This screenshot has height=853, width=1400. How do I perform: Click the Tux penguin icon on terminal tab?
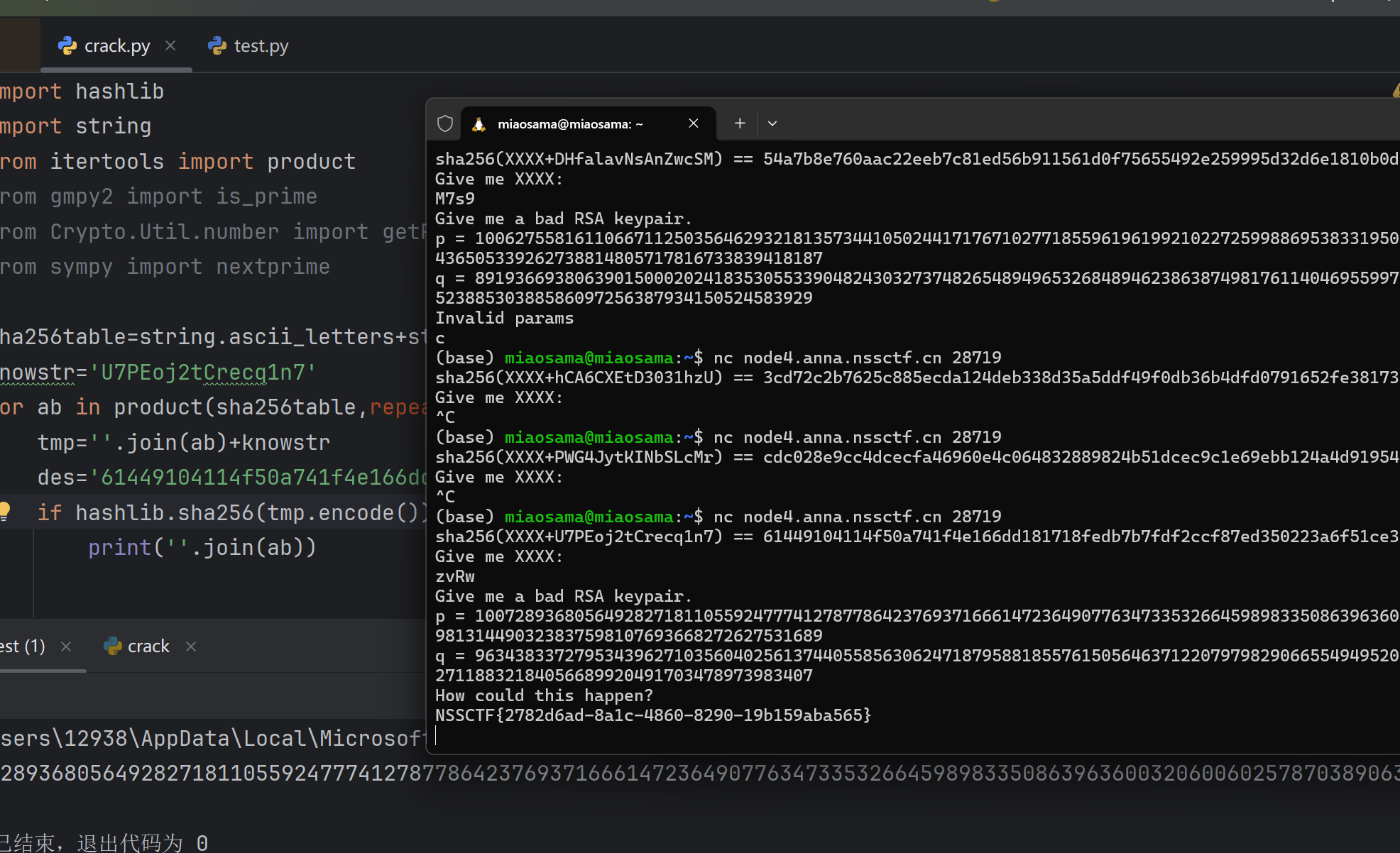click(479, 124)
